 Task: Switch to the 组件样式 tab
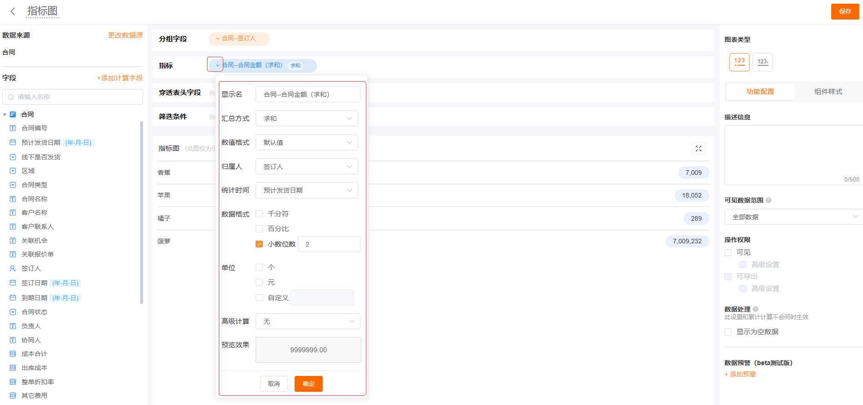pos(828,92)
